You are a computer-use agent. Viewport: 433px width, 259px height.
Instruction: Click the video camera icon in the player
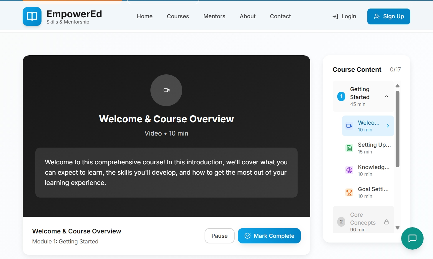[x=166, y=90]
